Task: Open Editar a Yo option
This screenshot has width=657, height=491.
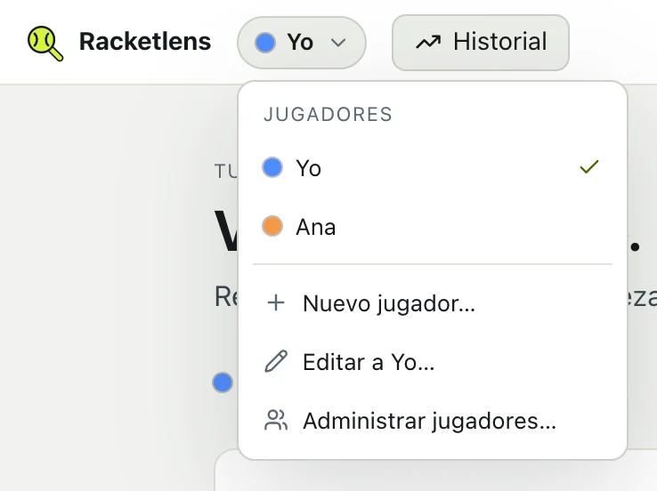Action: coord(432,362)
